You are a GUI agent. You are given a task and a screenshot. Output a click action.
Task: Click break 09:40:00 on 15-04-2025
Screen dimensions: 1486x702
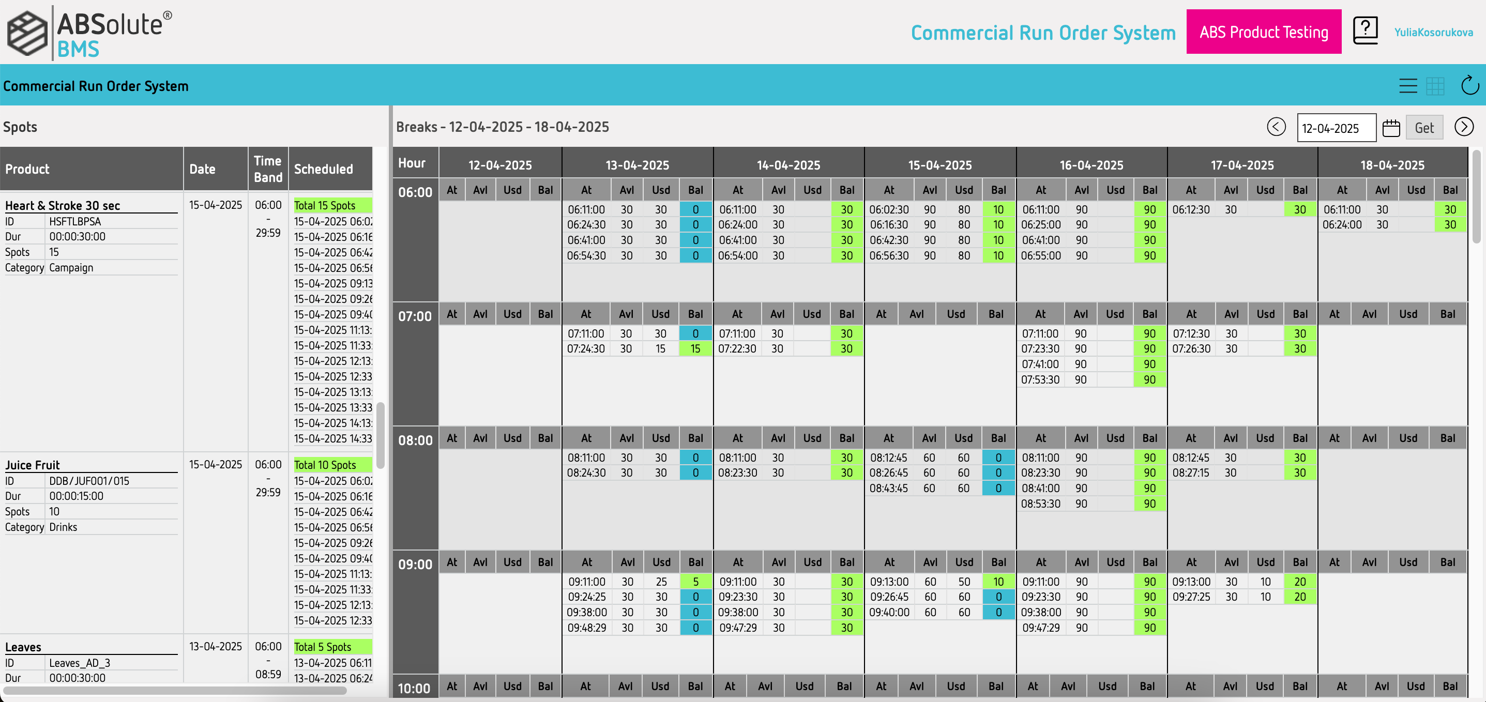(889, 612)
